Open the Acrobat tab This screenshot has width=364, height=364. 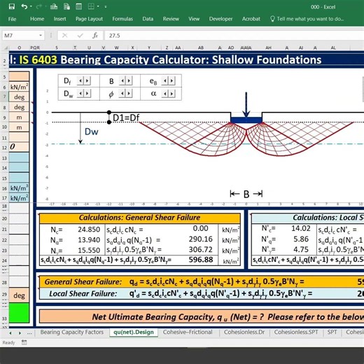coord(251,19)
